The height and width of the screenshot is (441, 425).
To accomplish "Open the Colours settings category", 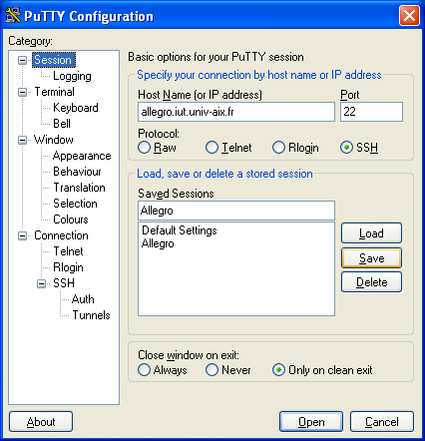I will [x=71, y=220].
